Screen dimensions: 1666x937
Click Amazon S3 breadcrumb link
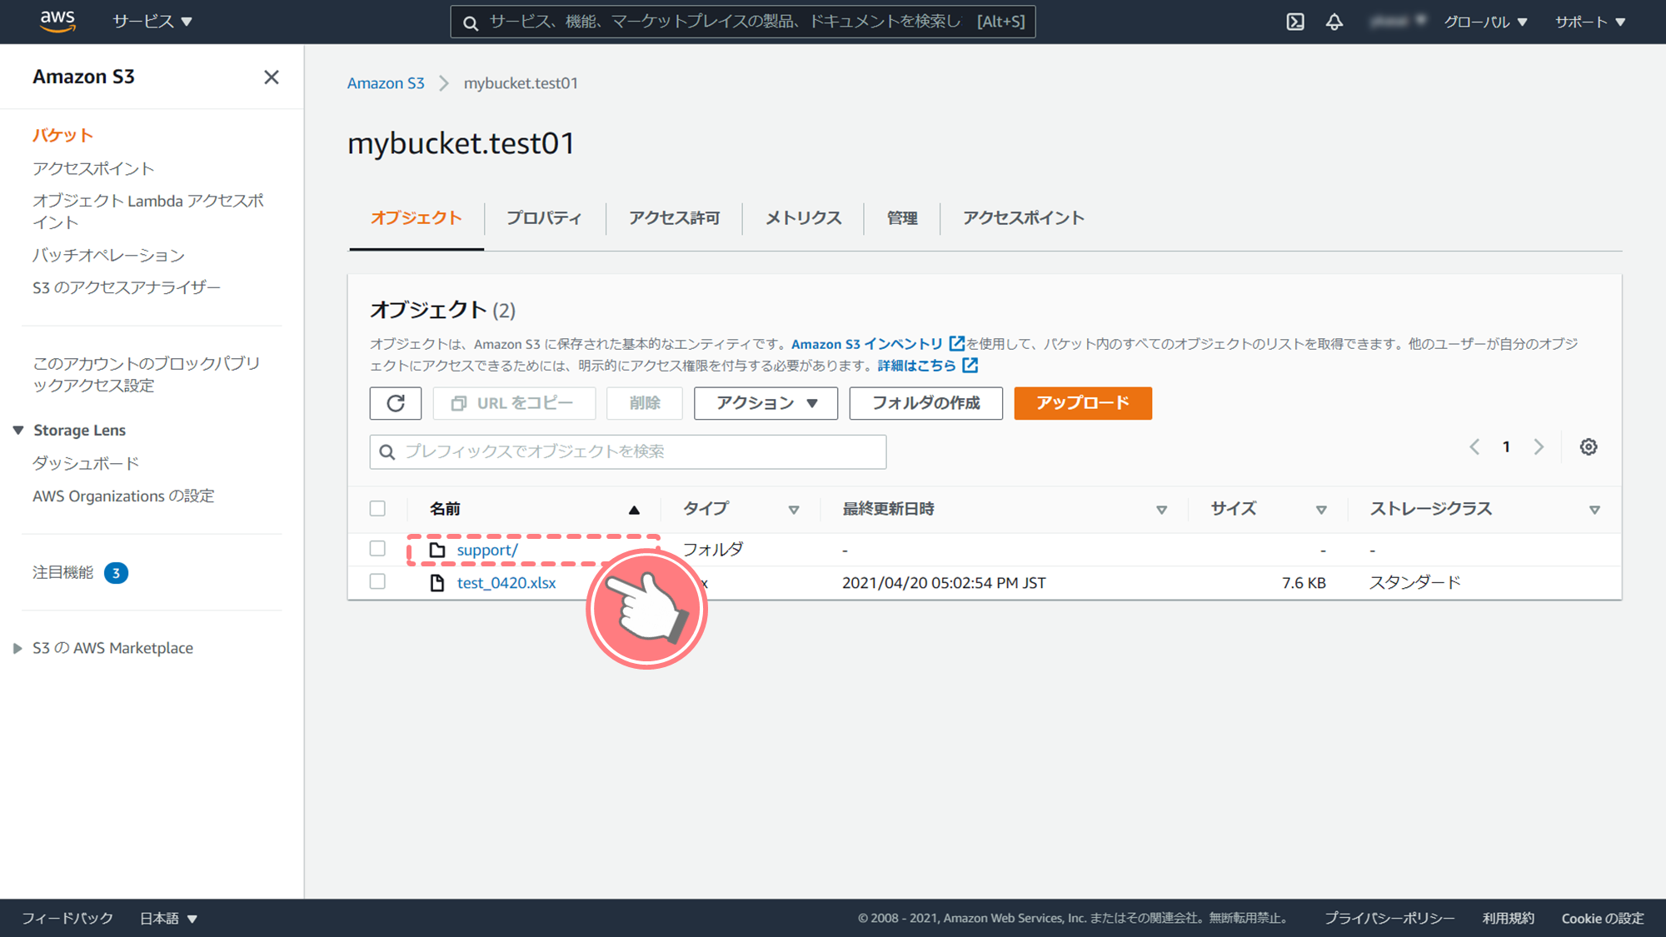[x=386, y=83]
